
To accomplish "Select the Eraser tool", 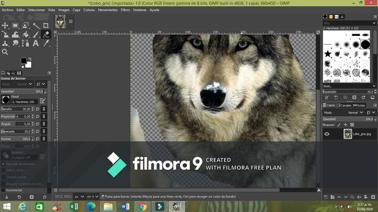I will pyautogui.click(x=46, y=34).
